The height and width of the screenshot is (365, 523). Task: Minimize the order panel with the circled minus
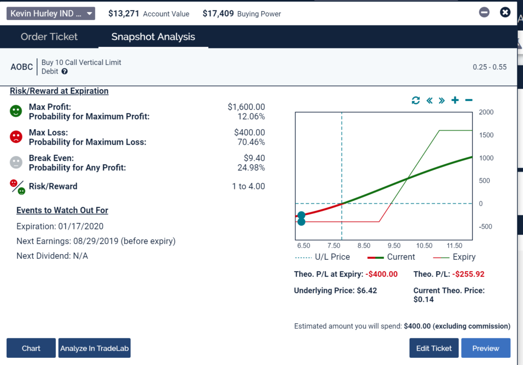(484, 12)
